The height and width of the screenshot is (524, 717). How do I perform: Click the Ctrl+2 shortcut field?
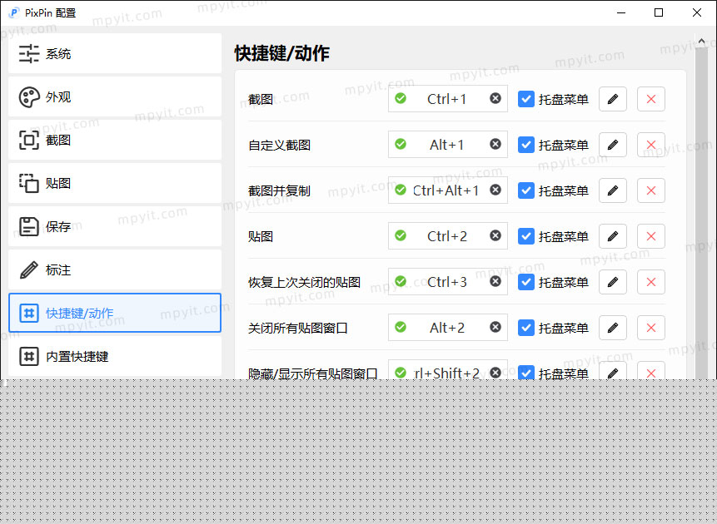(448, 235)
